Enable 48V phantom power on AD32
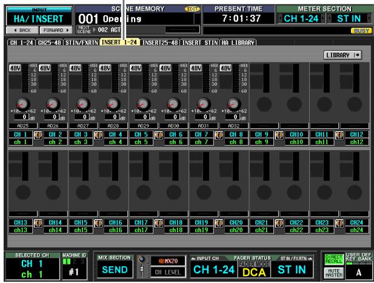The width and height of the screenshot is (374, 283). point(225,68)
